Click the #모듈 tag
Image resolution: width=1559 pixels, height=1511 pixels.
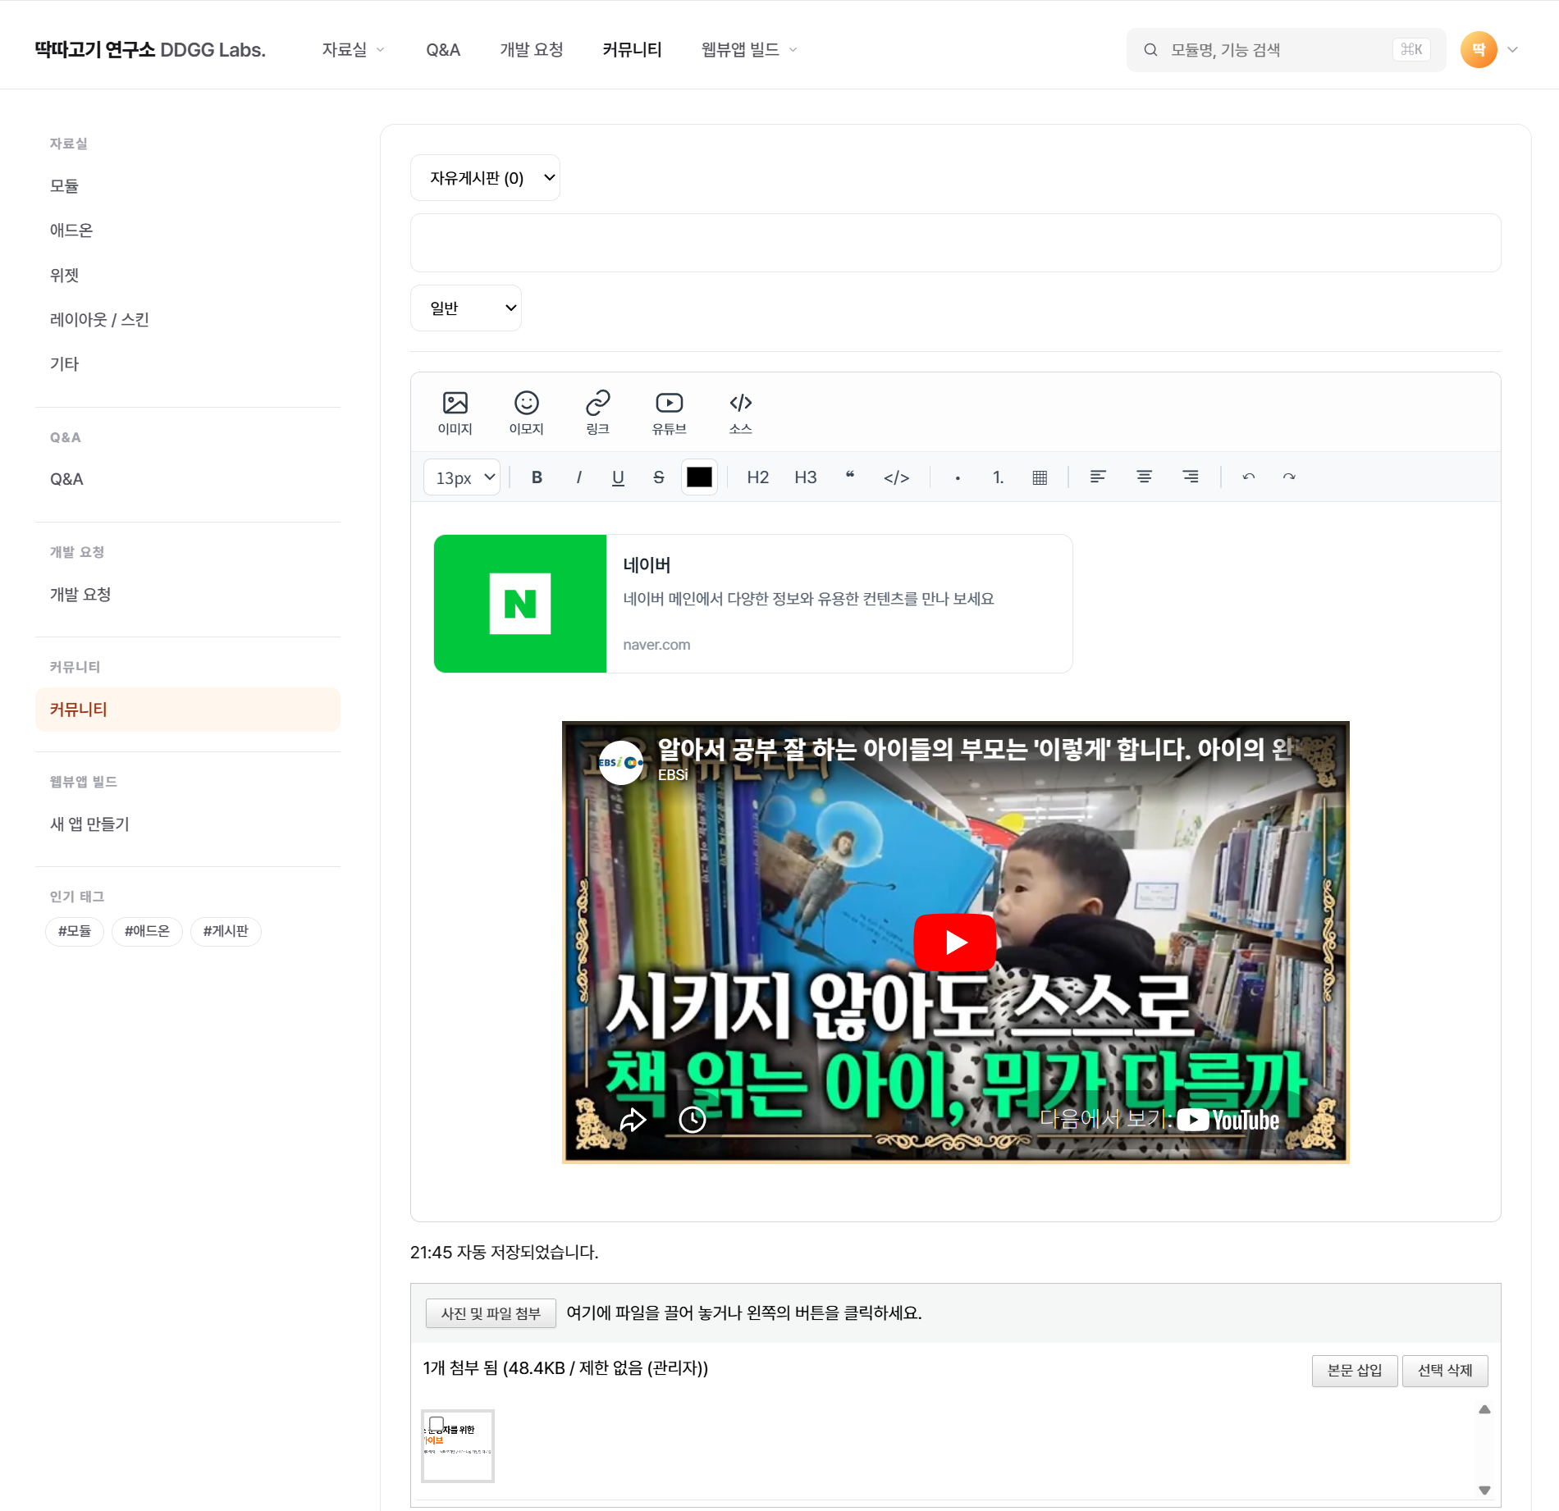75,932
